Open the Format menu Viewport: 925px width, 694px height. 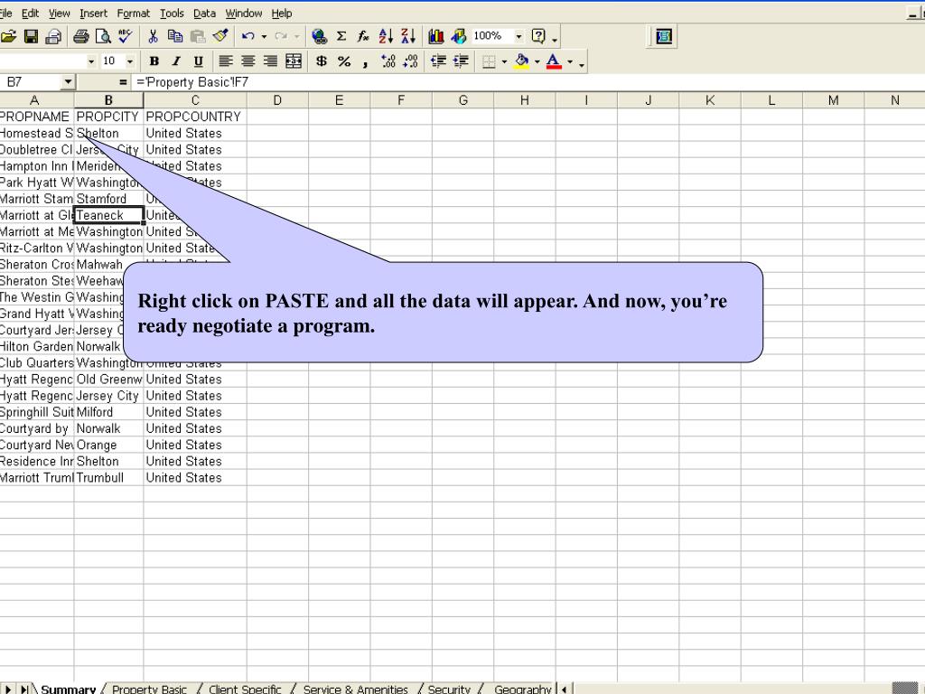134,13
